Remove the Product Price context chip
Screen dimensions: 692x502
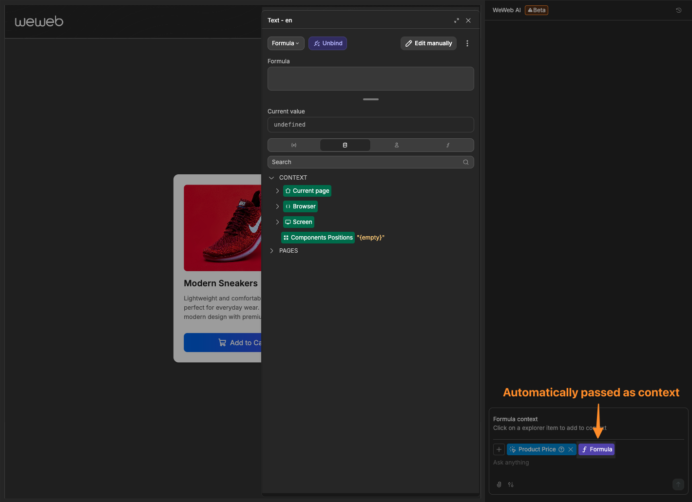point(571,449)
